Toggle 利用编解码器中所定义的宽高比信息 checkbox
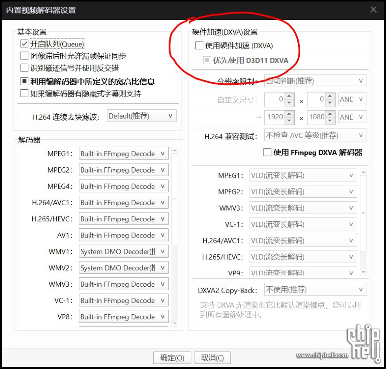This screenshot has width=386, height=369. coord(24,81)
